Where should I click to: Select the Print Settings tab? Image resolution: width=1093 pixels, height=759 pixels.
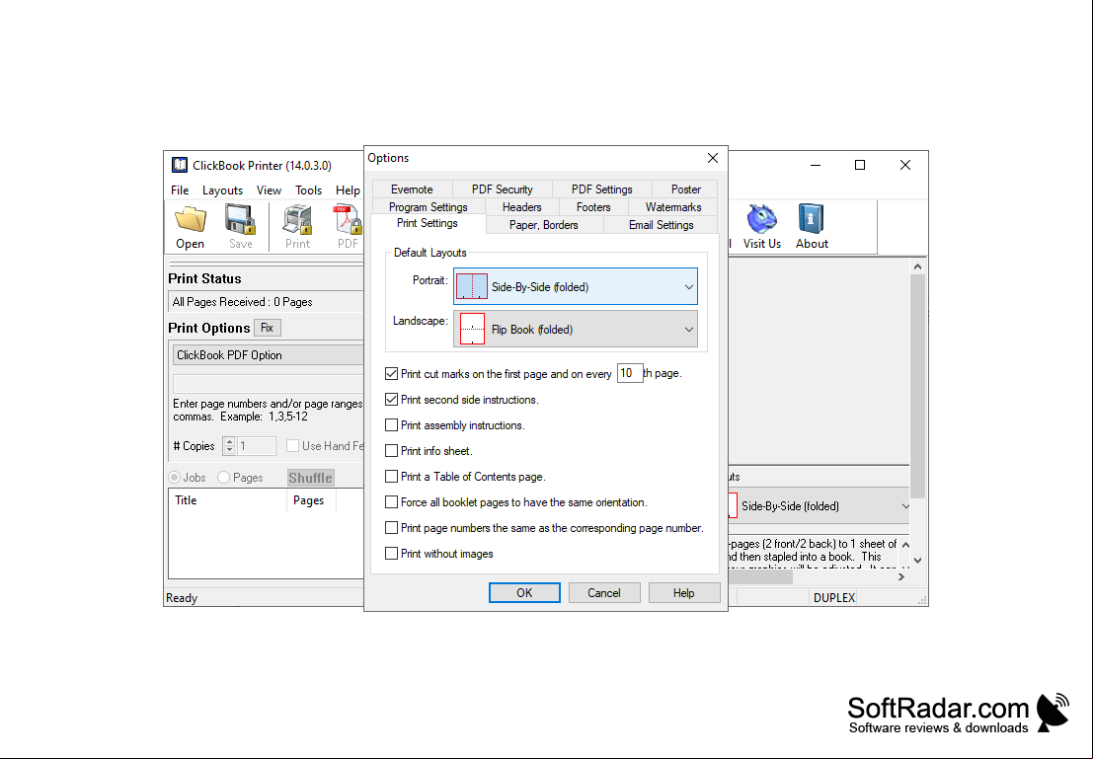(x=428, y=223)
